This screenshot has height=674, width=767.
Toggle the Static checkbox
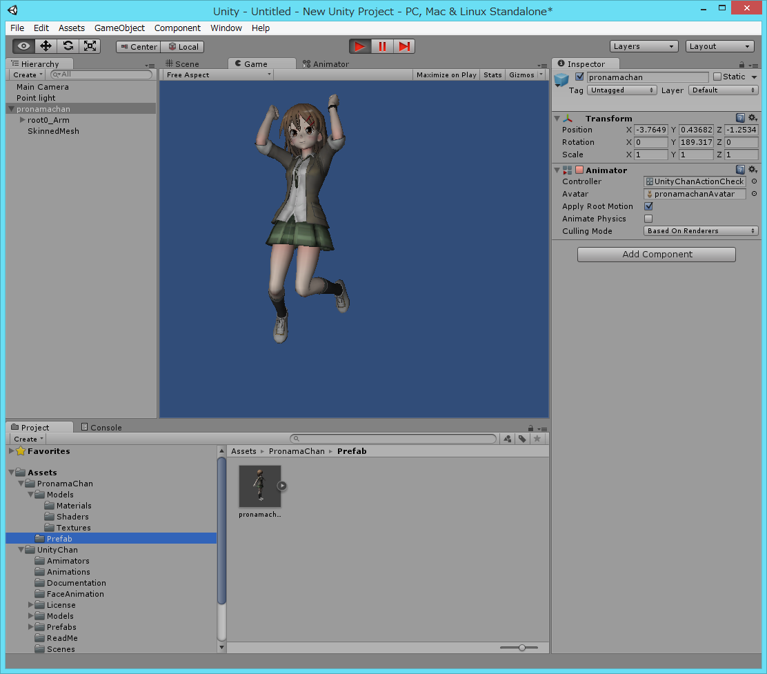(x=717, y=77)
